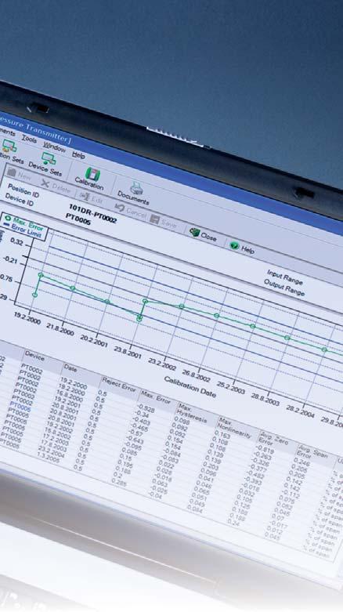Click the Calibration Date axis title
Screen dimensions: 343x612
(x=190, y=386)
